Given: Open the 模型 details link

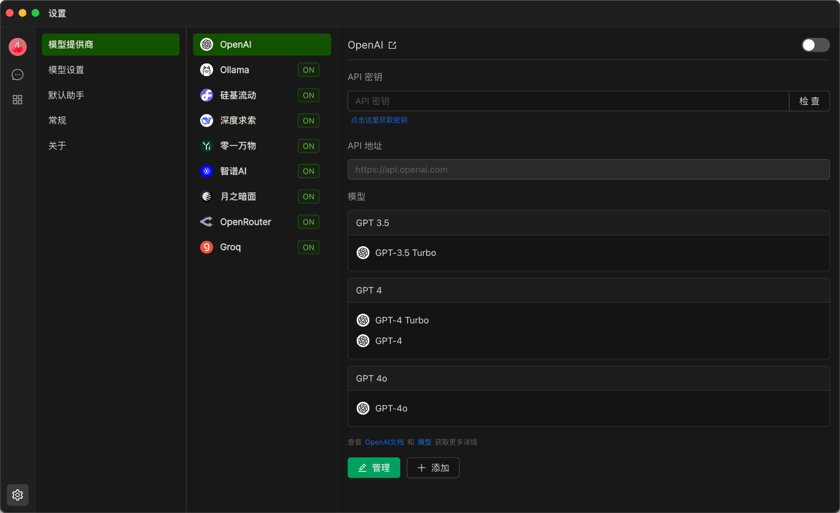Looking at the screenshot, I should click(x=424, y=442).
